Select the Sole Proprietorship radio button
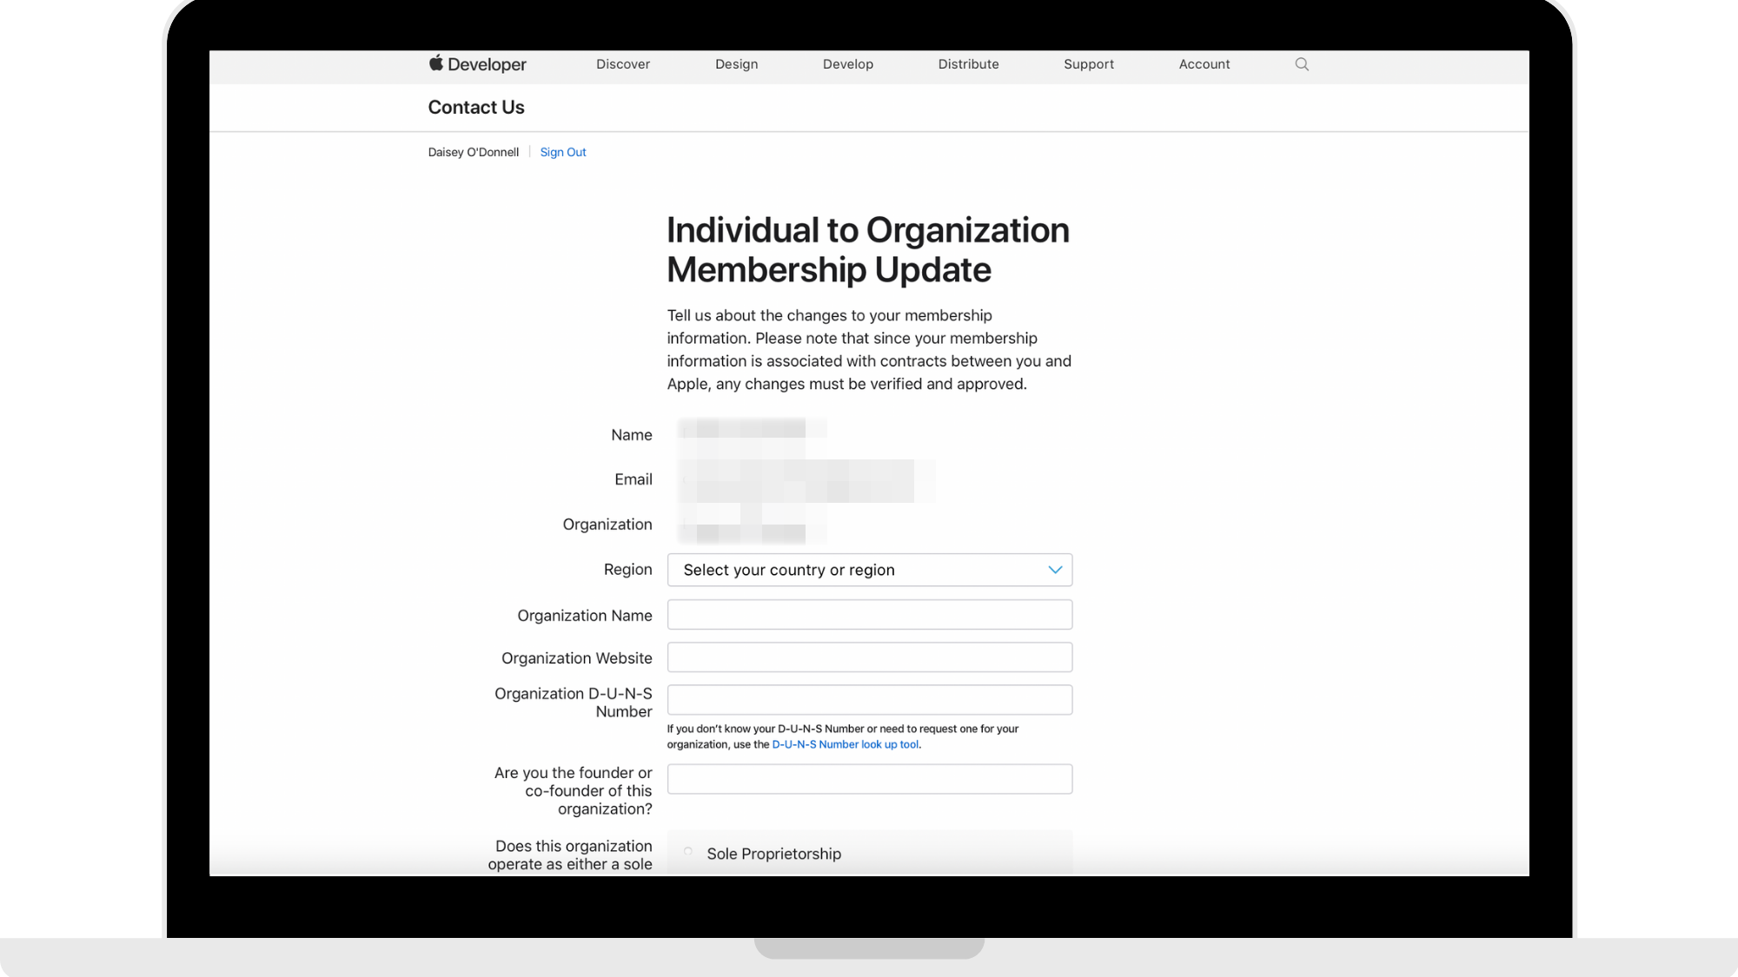Screen dimensions: 1738x977 coord(688,852)
